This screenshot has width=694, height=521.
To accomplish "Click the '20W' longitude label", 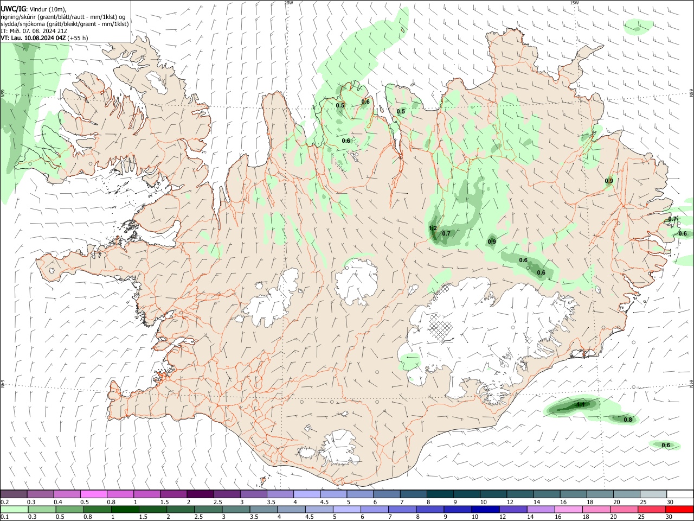I will [x=288, y=3].
